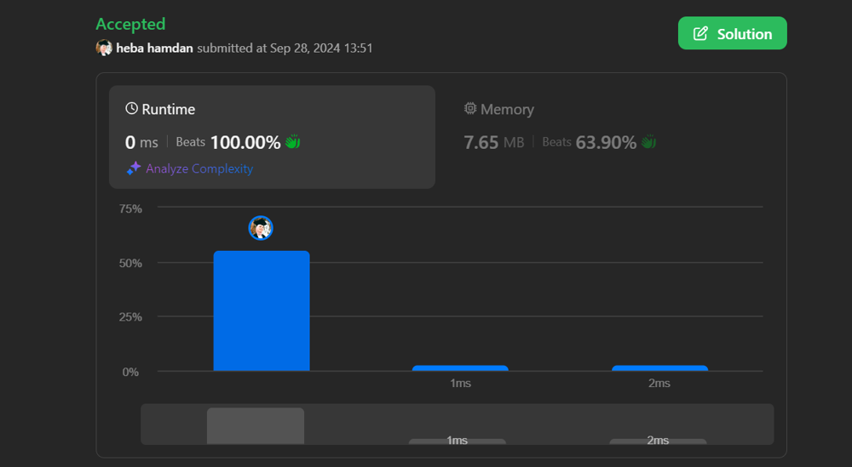The image size is (852, 467).
Task: Open heba hamdan's username link
Action: pos(154,48)
